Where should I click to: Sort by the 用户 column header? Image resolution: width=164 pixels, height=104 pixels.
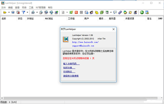(91, 19)
